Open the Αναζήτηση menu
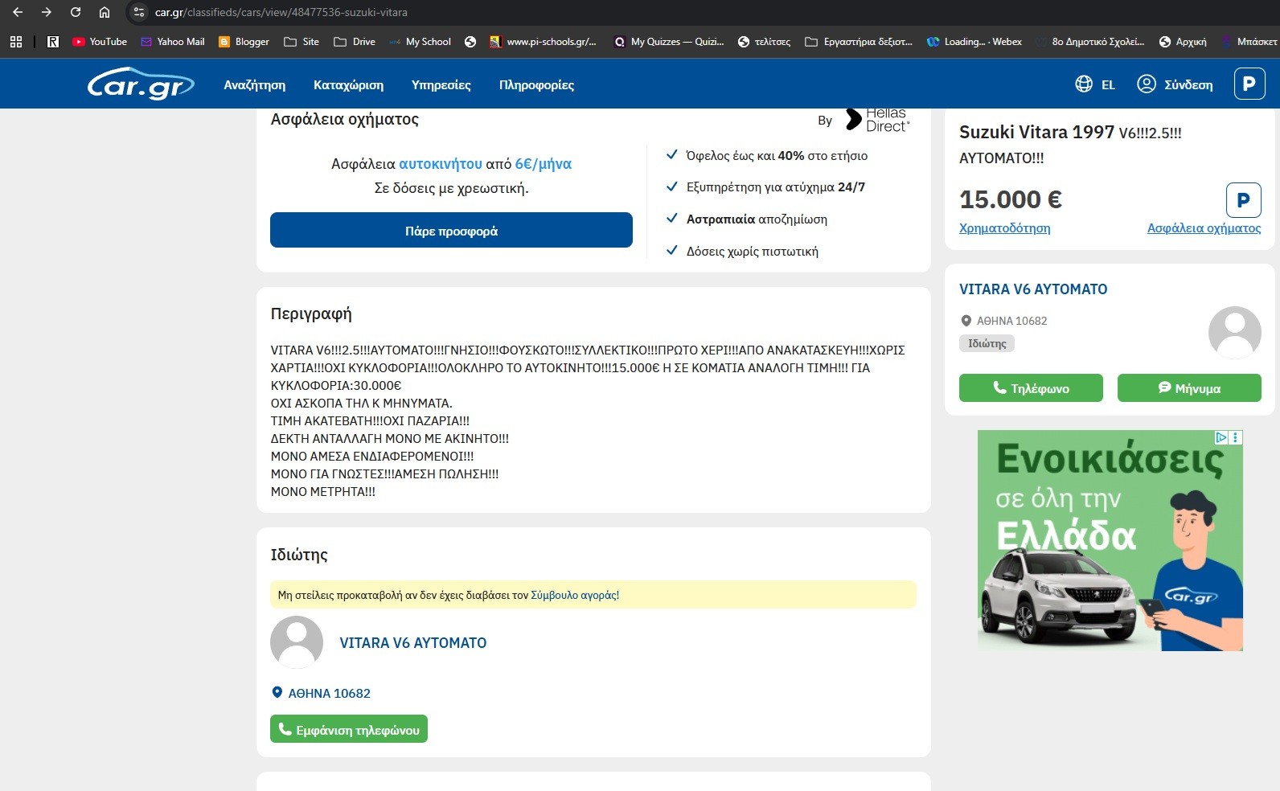1280x791 pixels. (255, 84)
